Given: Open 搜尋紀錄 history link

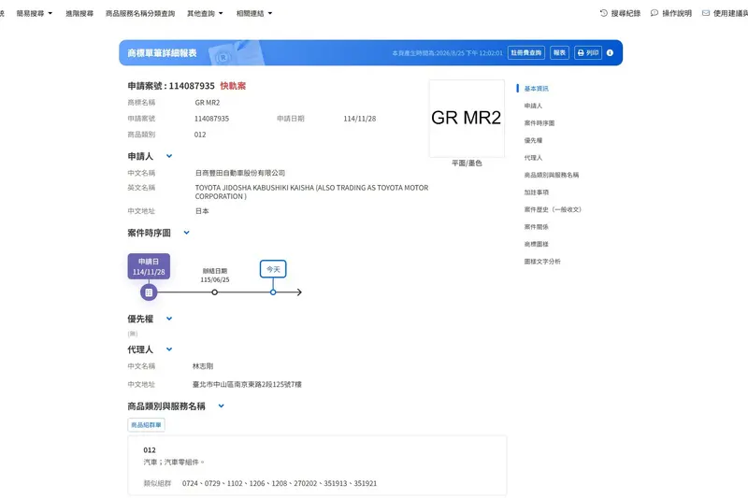Looking at the screenshot, I should [620, 13].
